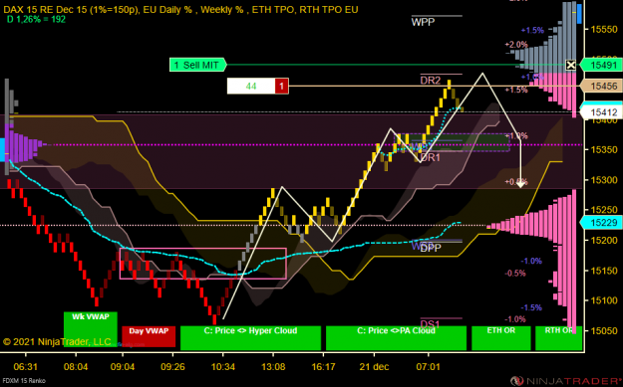Click the NinjaTrader logo at bottom right
Image resolution: width=623 pixels, height=387 pixels.
tap(566, 381)
